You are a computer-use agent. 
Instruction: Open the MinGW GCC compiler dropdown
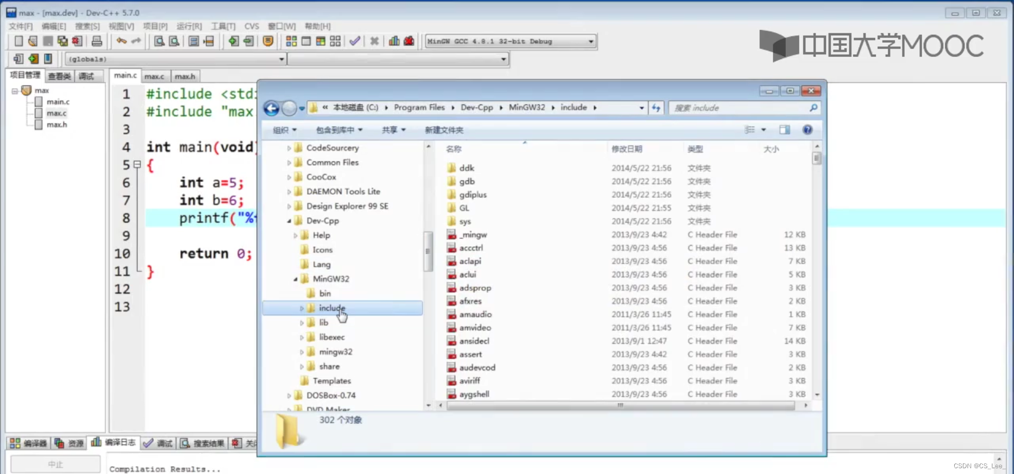coord(590,41)
